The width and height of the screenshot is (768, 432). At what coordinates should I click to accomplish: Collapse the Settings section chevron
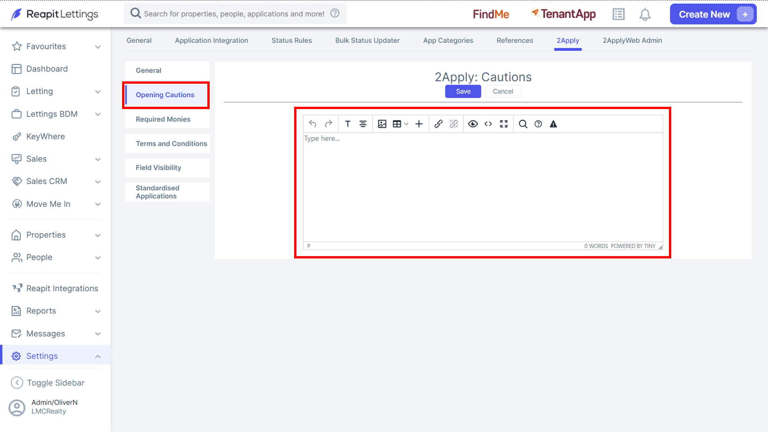click(x=98, y=356)
